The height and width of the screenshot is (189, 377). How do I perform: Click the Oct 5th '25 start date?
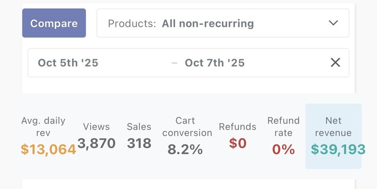pos(68,63)
